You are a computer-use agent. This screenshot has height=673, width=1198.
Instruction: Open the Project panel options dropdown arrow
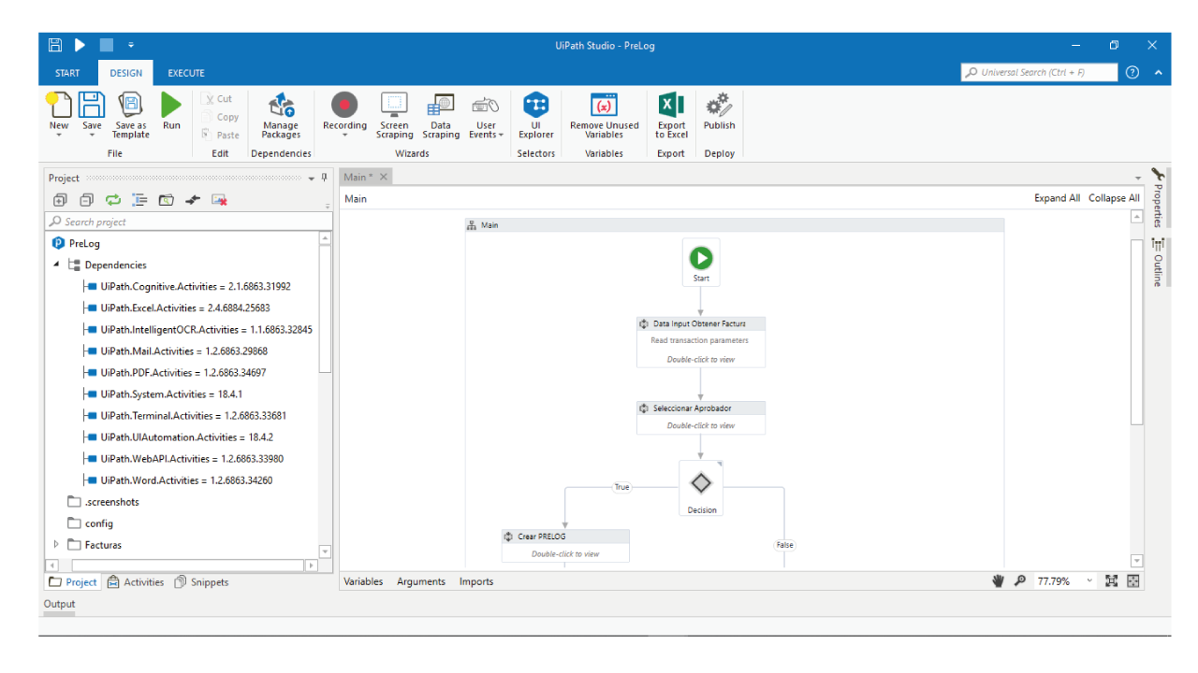pyautogui.click(x=312, y=178)
